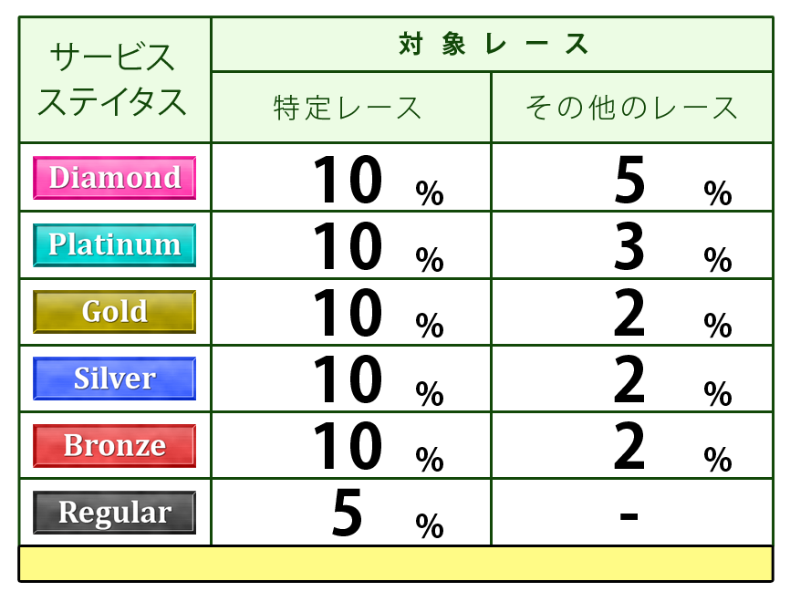This screenshot has width=790, height=602.
Task: Select the dark Regular status badge
Action: pyautogui.click(x=114, y=513)
